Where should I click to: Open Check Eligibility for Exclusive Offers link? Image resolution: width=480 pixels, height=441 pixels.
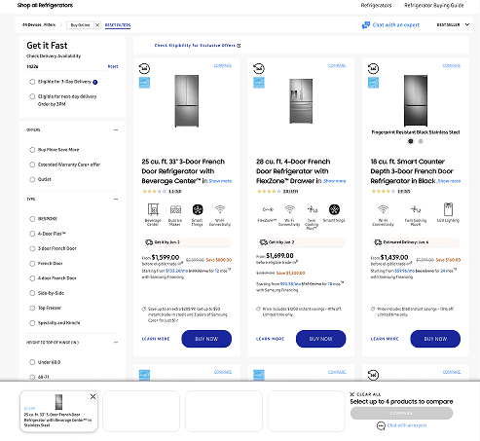198,46
